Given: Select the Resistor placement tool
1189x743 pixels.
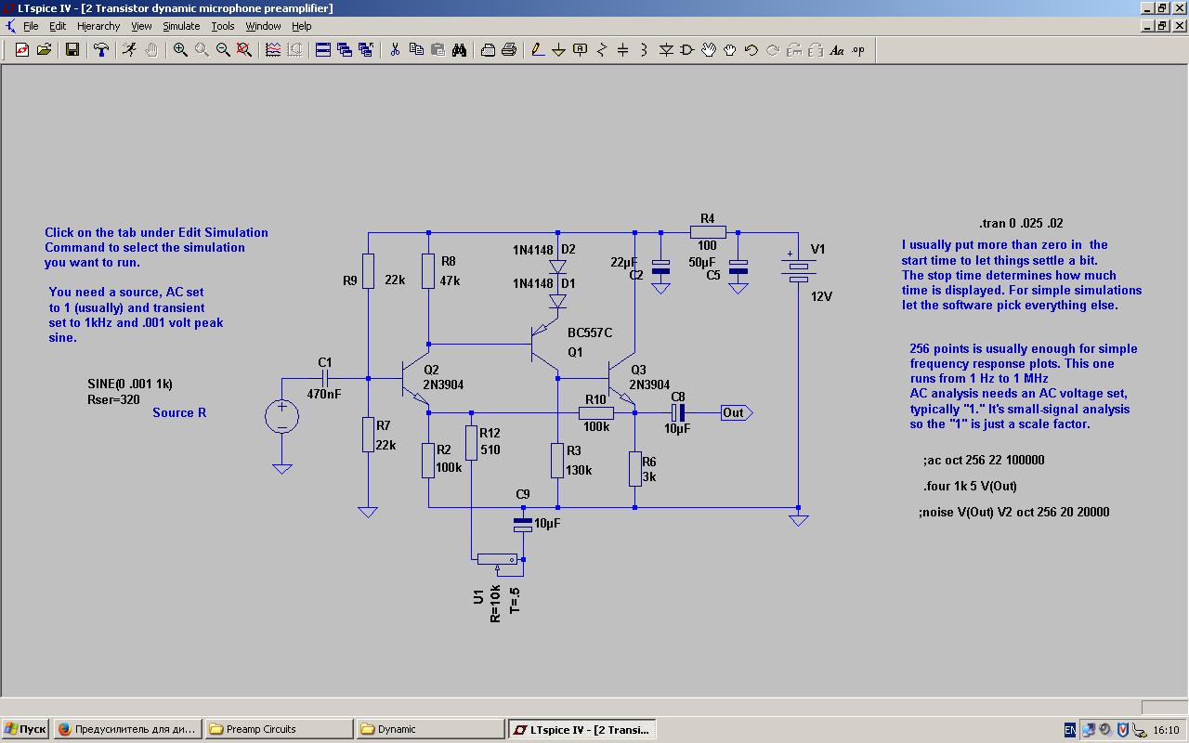Looking at the screenshot, I should coord(601,50).
